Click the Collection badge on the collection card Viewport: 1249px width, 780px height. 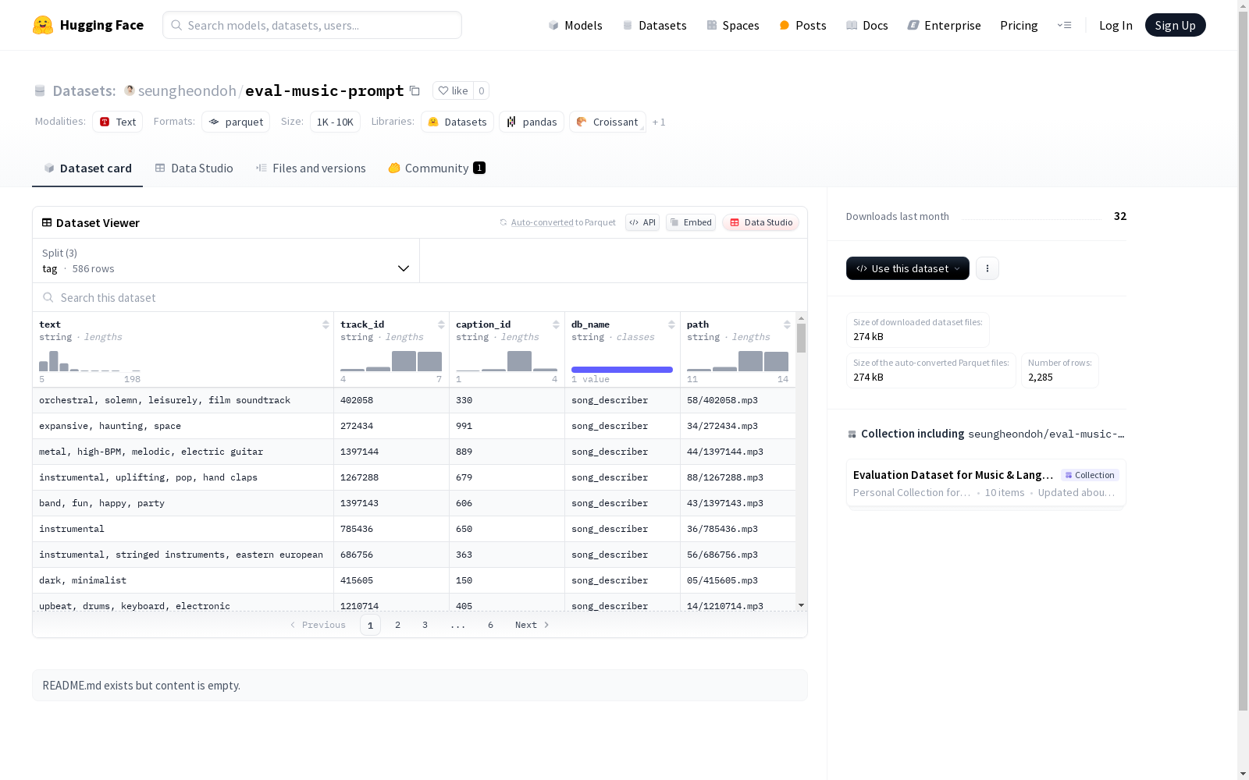tap(1090, 475)
